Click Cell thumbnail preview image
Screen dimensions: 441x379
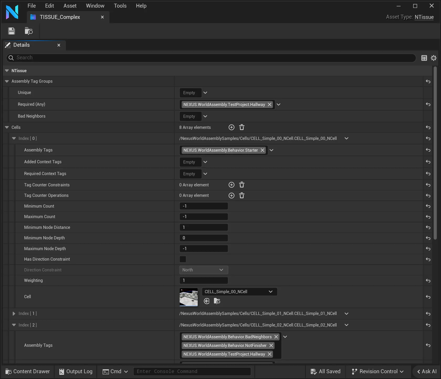click(x=189, y=297)
